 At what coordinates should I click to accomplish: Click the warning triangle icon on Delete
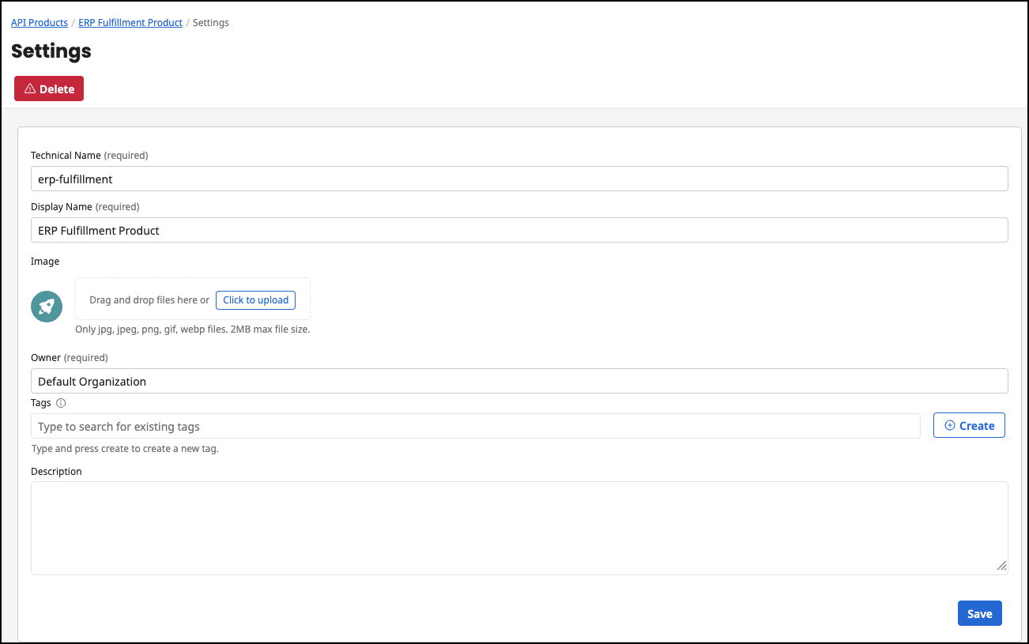pos(28,89)
